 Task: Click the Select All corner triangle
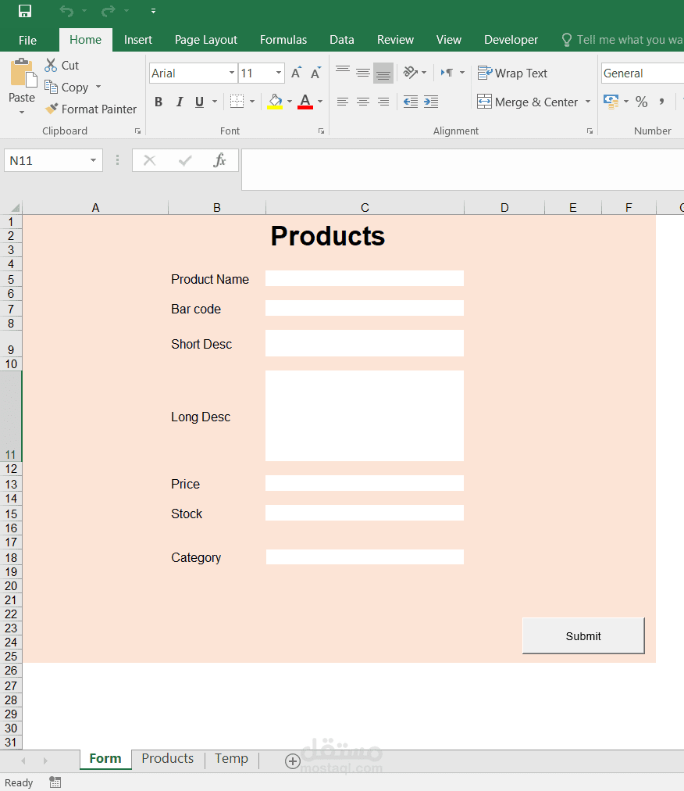coord(15,207)
